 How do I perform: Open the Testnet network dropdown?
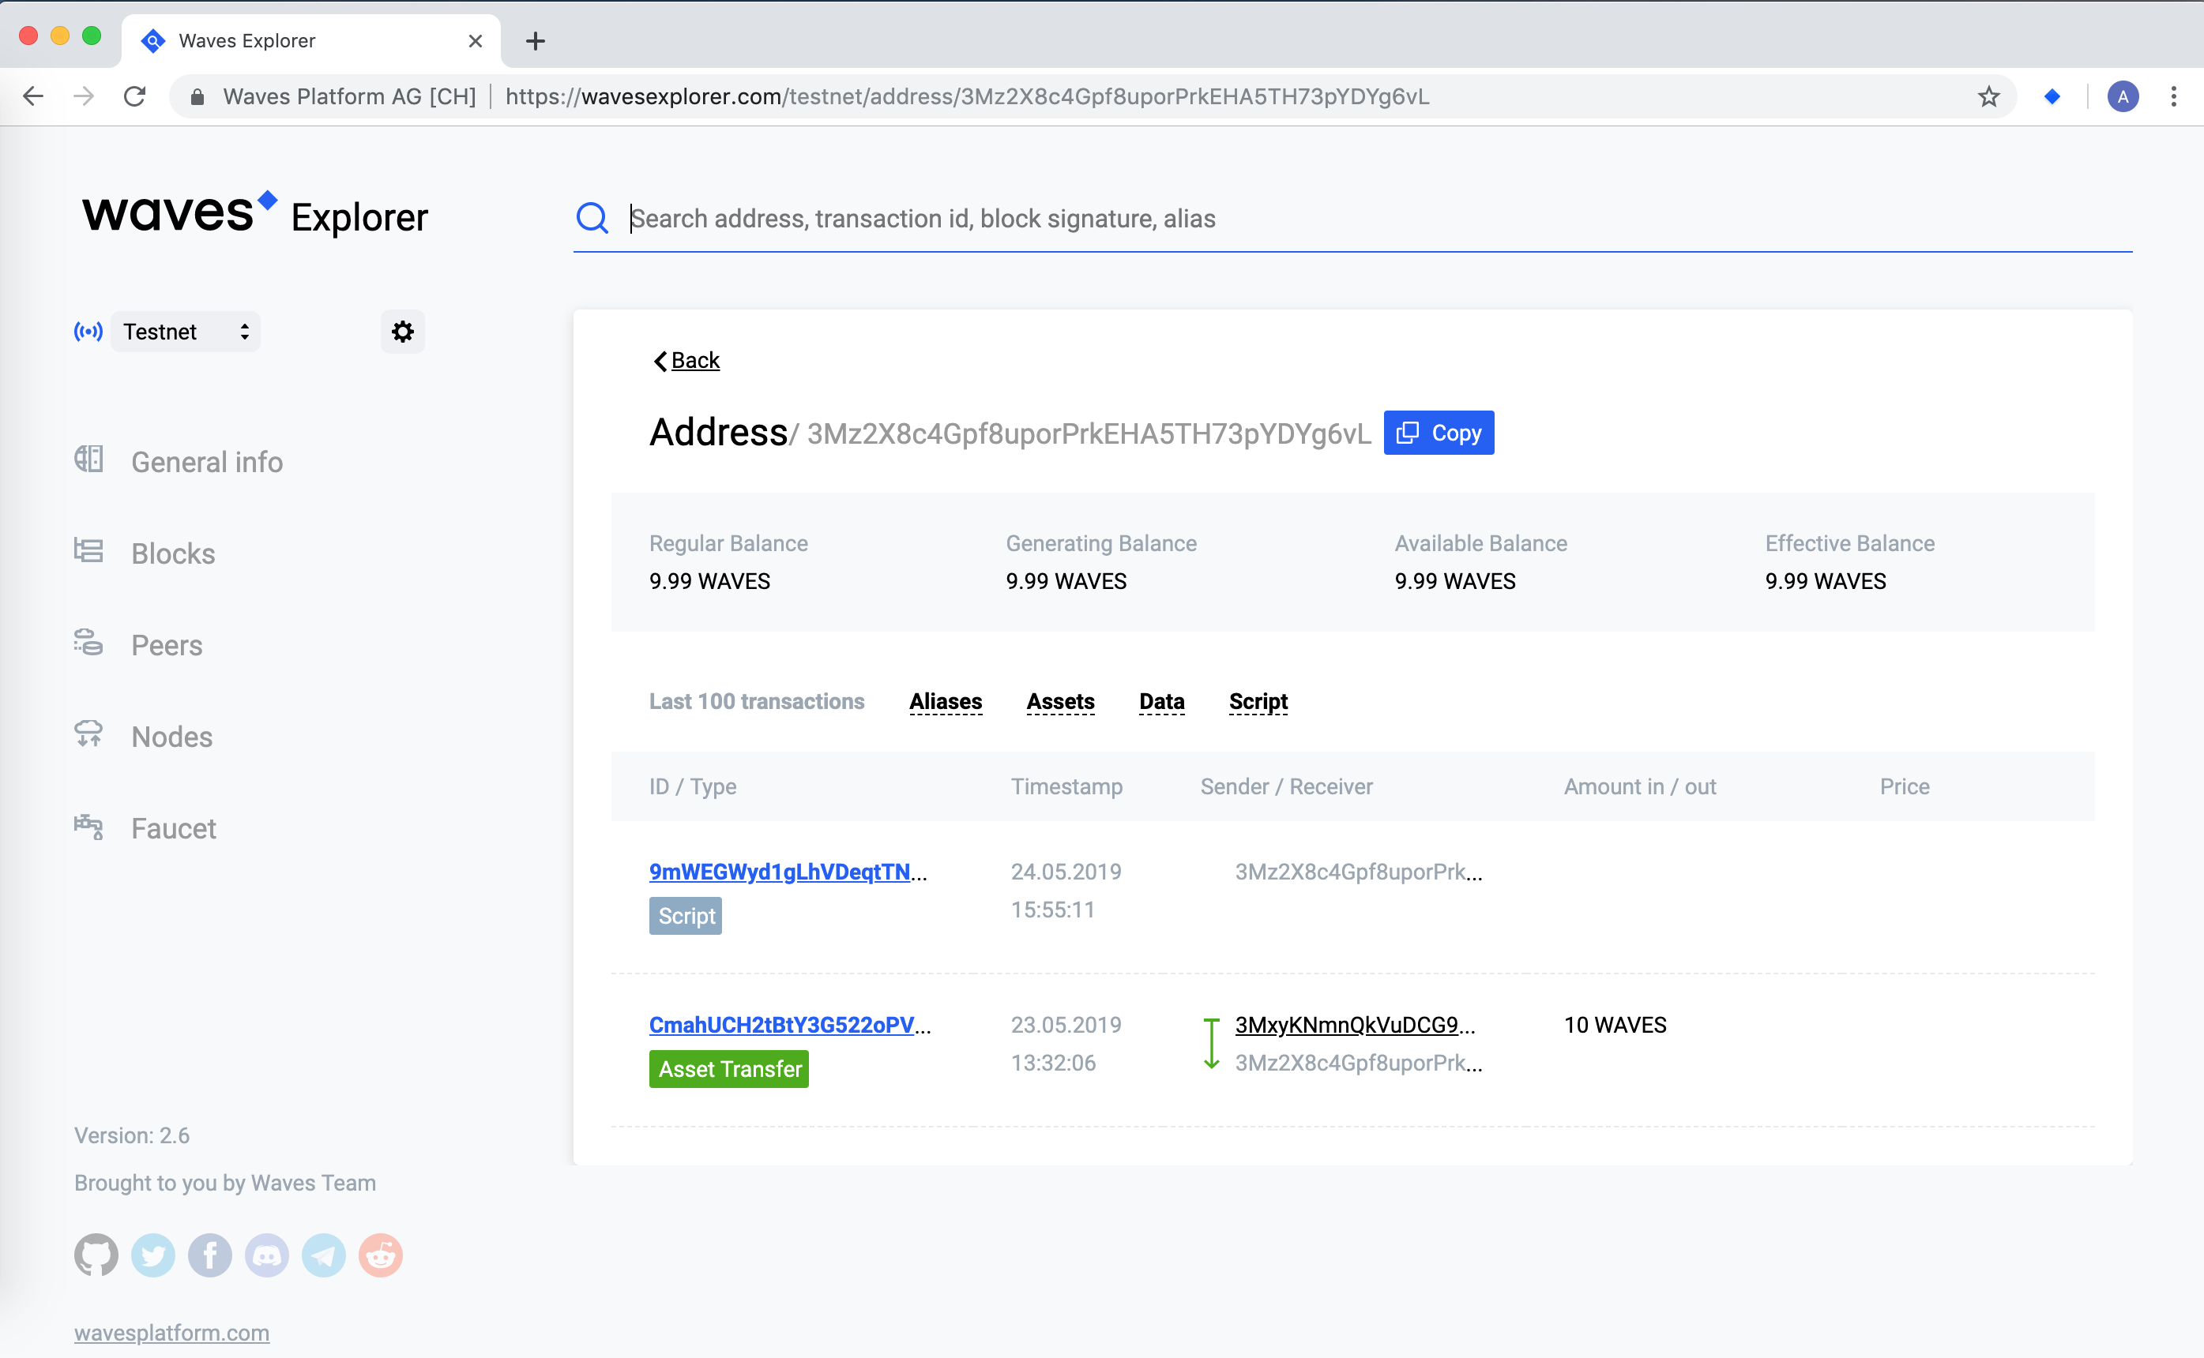(186, 332)
